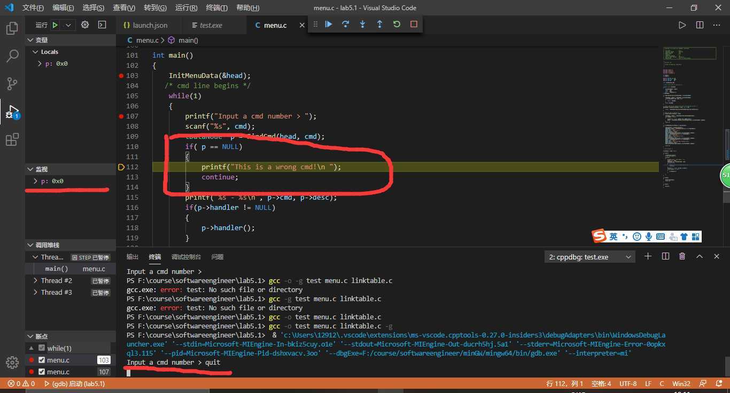Switch to the launch.json editor tab
730x393 pixels.
[x=149, y=25]
